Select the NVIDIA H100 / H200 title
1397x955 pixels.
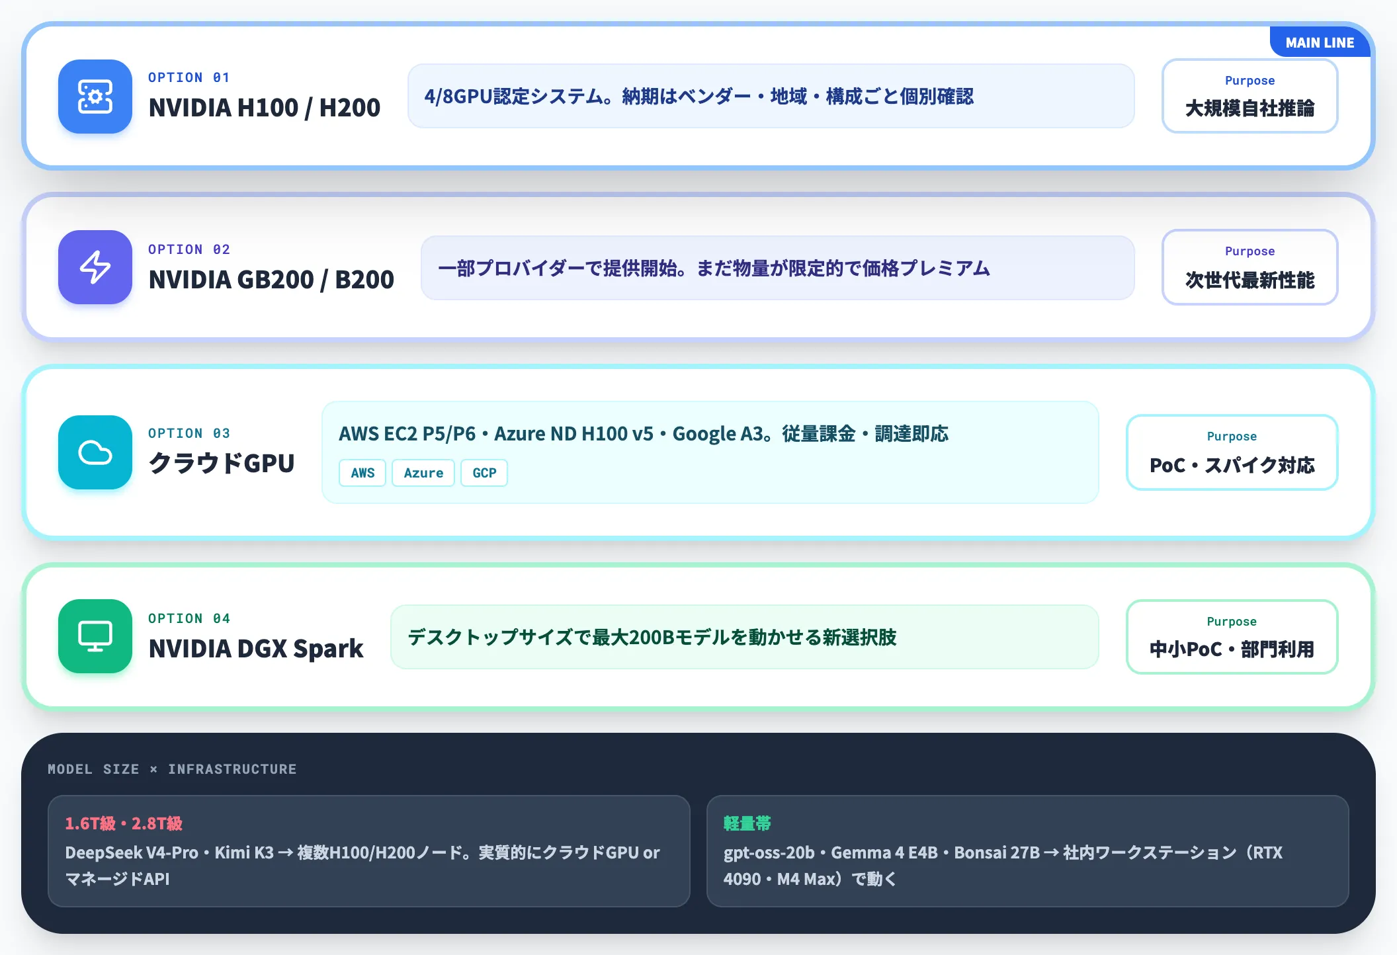pyautogui.click(x=265, y=108)
